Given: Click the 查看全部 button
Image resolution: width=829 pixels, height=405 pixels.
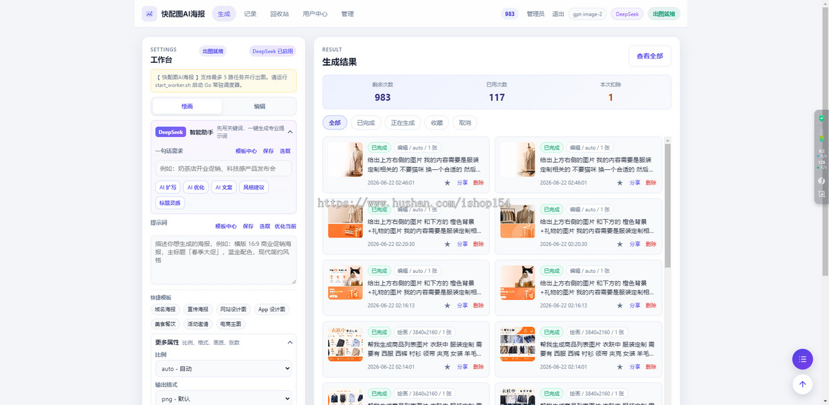Looking at the screenshot, I should point(649,56).
